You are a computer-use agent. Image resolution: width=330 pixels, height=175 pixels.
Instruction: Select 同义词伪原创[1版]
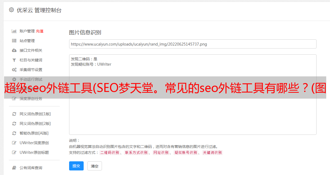click(35, 114)
